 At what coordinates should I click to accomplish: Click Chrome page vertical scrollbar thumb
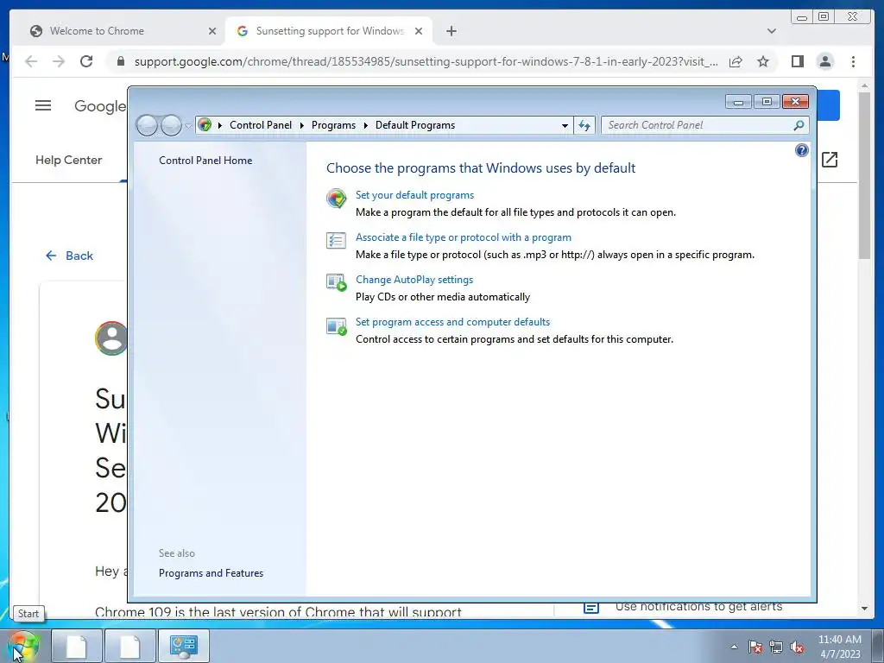(x=864, y=175)
